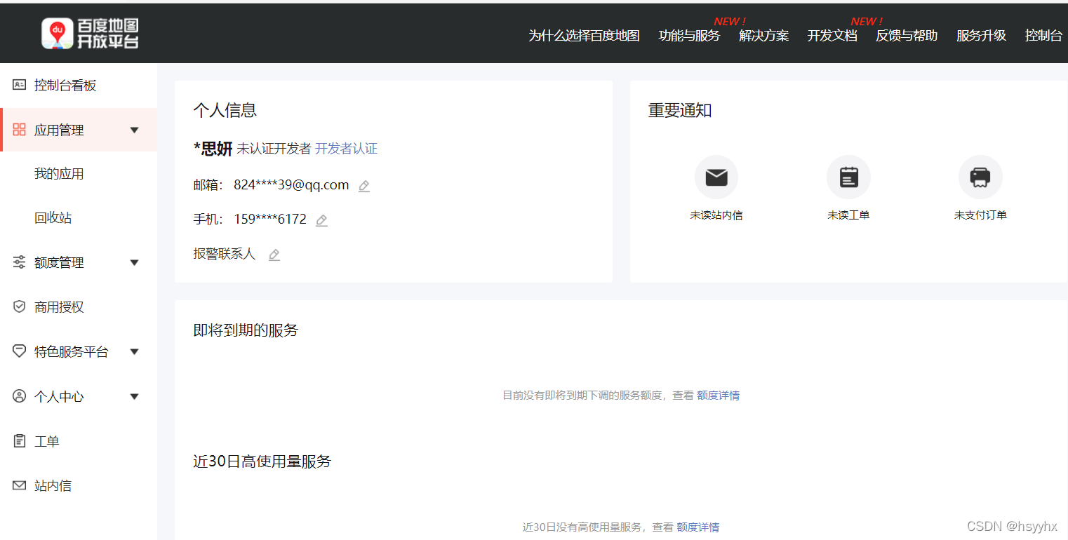Screen dimensions: 1068x540
Task: Select 我的应用 submenu item
Action: coord(59,174)
